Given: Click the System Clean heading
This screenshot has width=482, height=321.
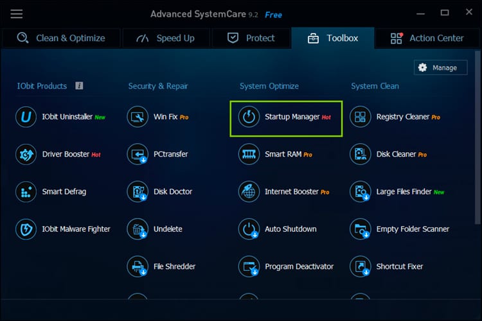Looking at the screenshot, I should [x=375, y=86].
